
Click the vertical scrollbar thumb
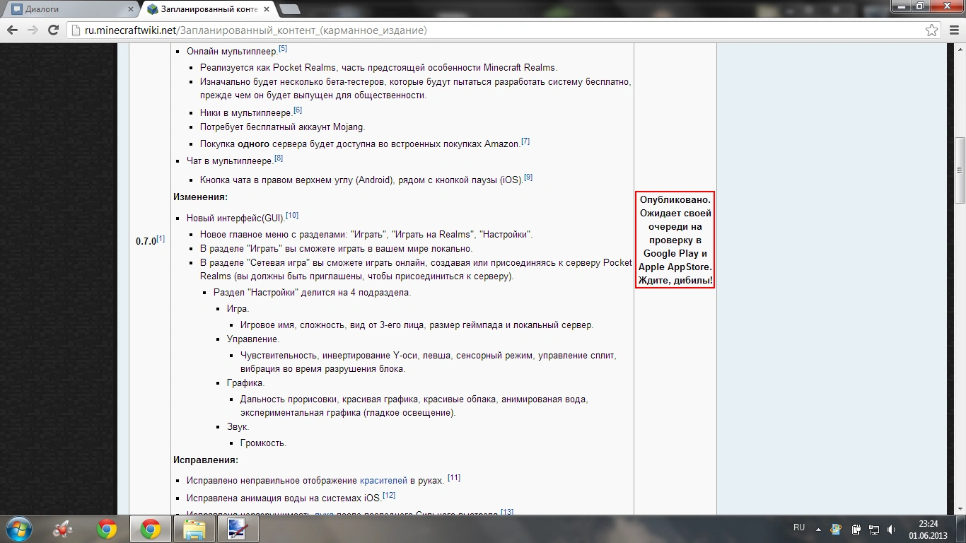[960, 170]
